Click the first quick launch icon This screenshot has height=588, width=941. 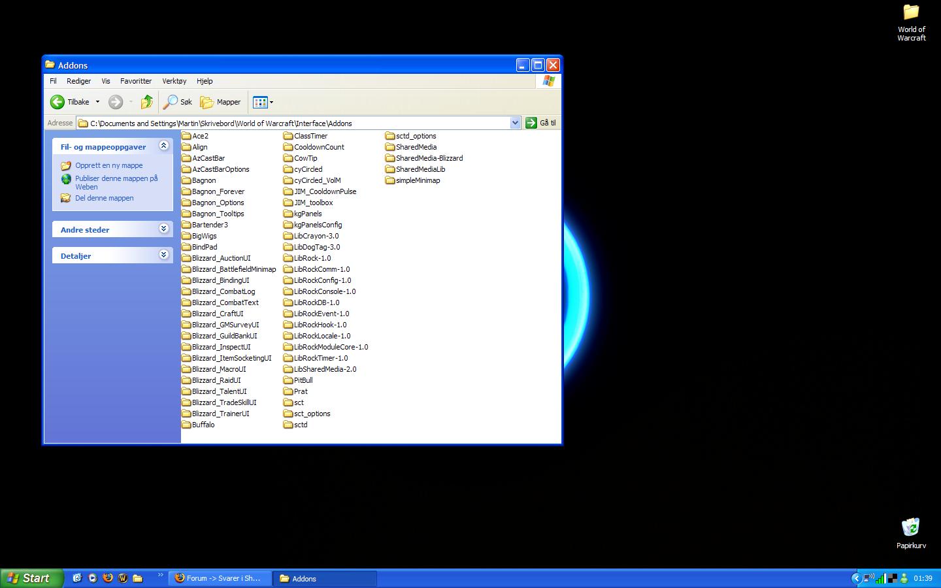77,578
